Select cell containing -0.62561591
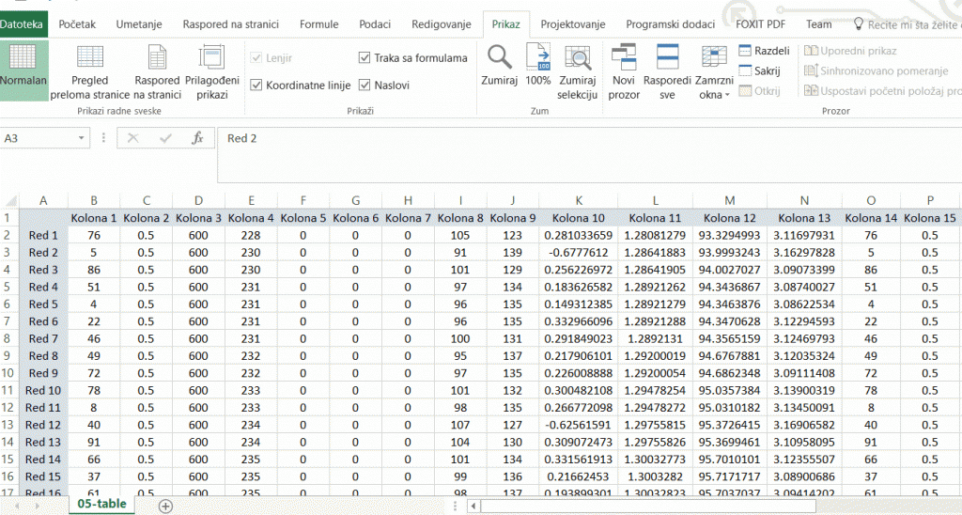962x515 pixels. [x=579, y=425]
